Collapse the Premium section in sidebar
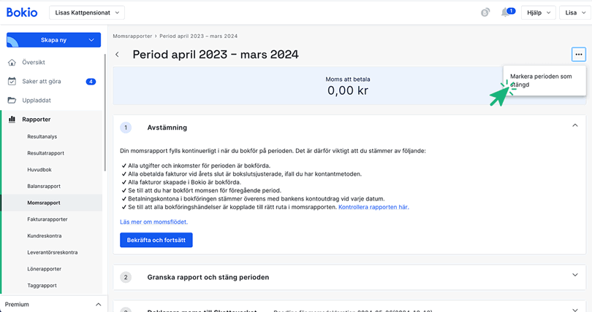The image size is (592, 312). 99,304
